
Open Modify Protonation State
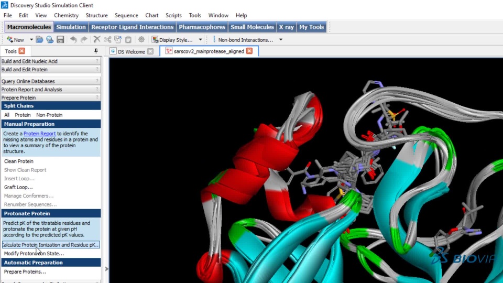click(x=34, y=254)
